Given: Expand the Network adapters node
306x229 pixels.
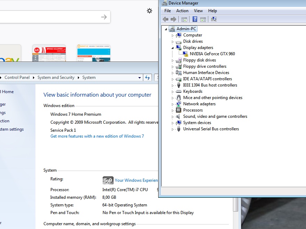Looking at the screenshot, I should click(x=172, y=104).
